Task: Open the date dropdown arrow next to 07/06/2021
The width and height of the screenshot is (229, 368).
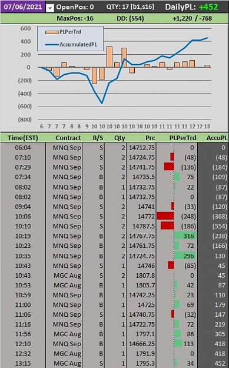Action: (x=49, y=8)
